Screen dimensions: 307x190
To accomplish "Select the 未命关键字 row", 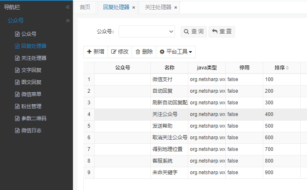I will click(195, 173).
